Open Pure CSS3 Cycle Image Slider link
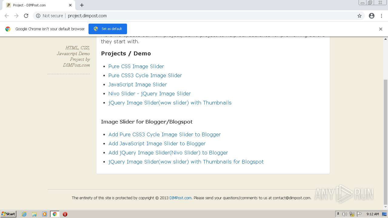Screen dimensions: 388x218 (145, 75)
